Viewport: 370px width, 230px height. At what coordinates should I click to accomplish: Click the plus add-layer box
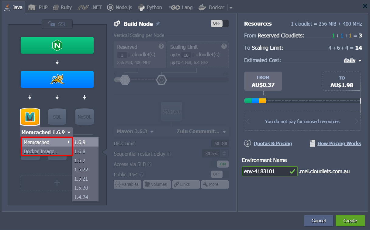point(57,183)
